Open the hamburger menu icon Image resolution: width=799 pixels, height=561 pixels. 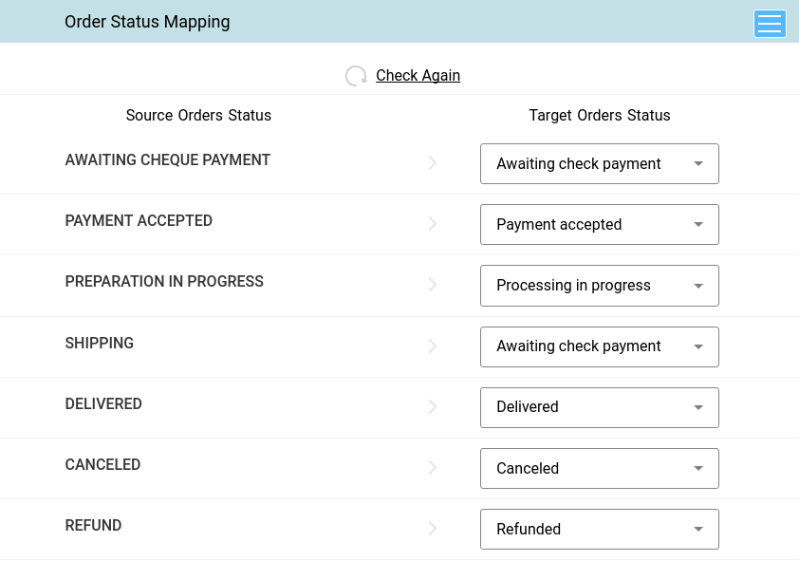click(x=770, y=24)
